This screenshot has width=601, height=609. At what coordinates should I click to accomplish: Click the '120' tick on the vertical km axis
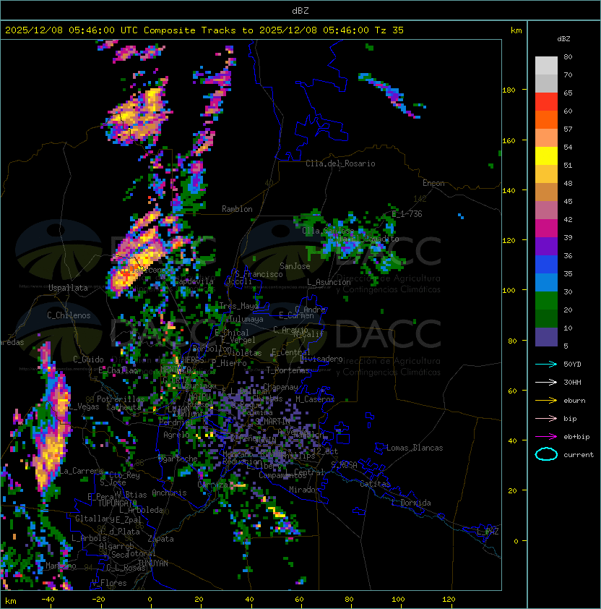(x=509, y=240)
